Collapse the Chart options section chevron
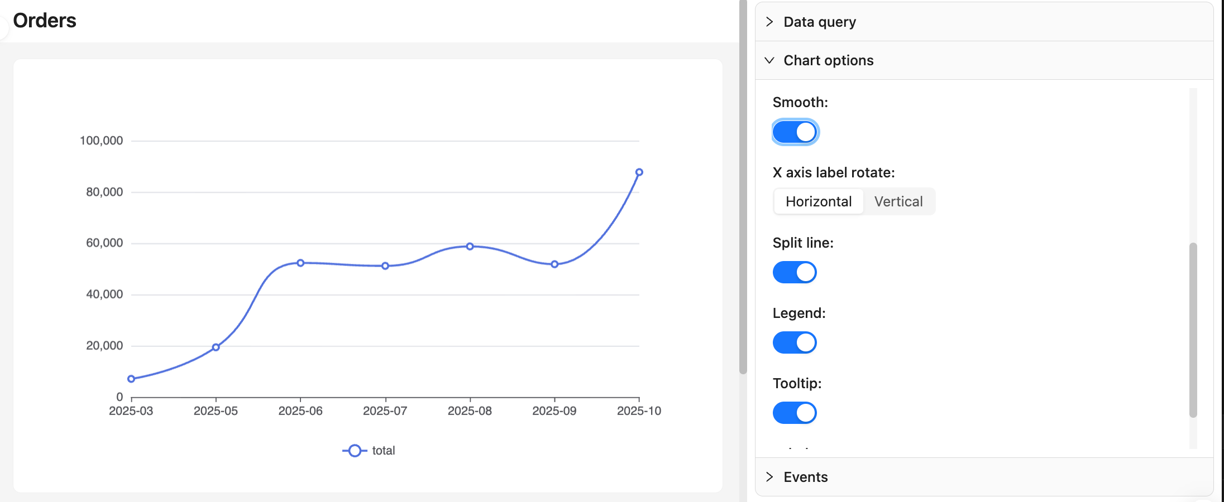Viewport: 1224px width, 502px height. (x=769, y=60)
